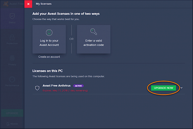Close the My licenses panel

click(28, 4)
